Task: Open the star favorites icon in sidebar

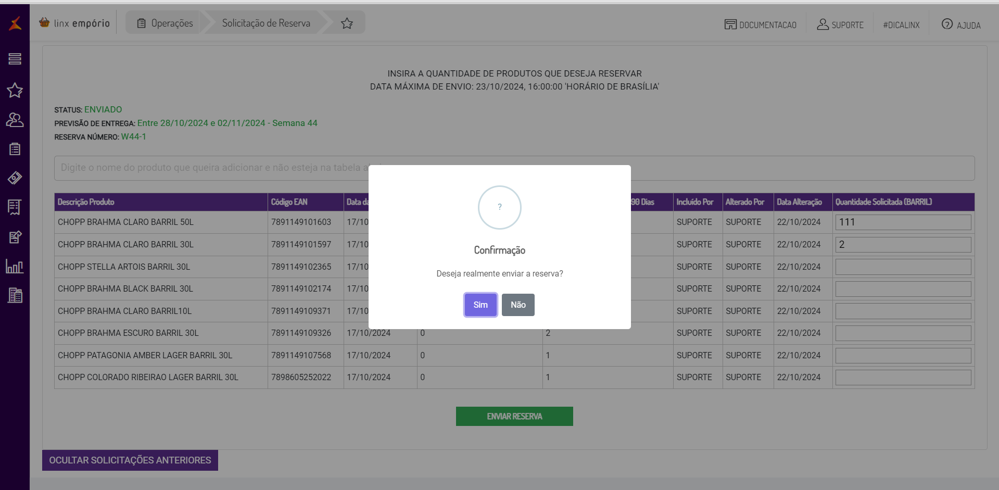Action: (x=15, y=90)
